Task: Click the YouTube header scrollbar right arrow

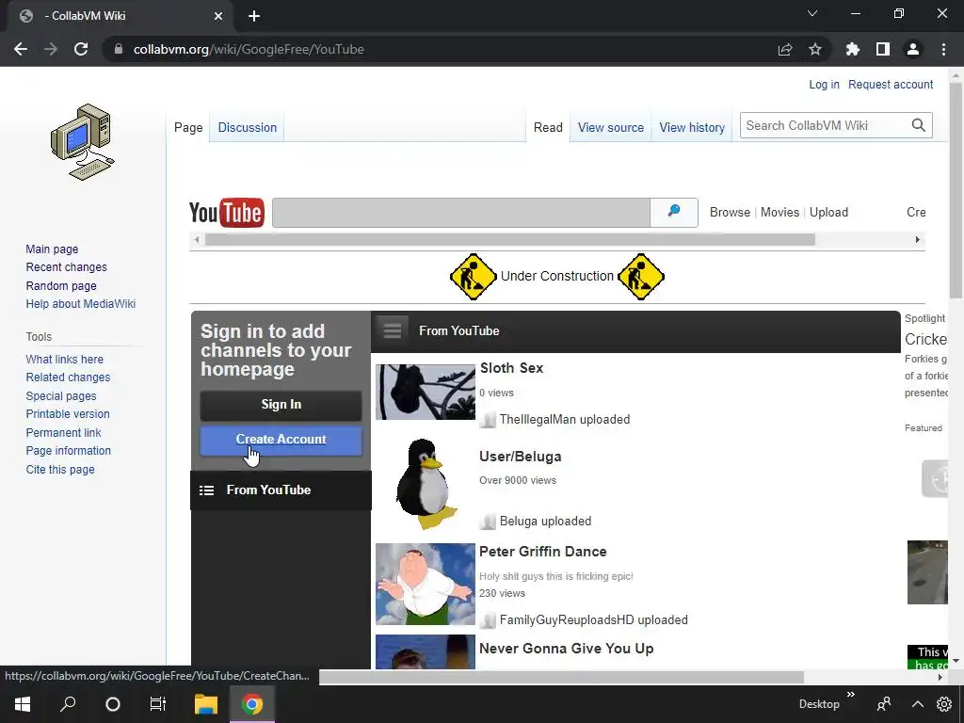Action: point(917,240)
